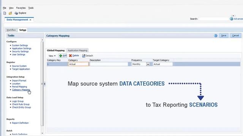Open the Tools menu
Viewport: 243px width, 136px height.
tap(31, 8)
